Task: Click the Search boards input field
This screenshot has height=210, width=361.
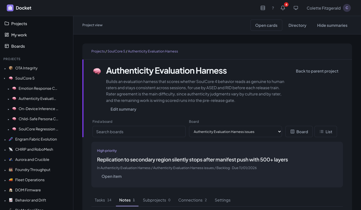Action: (139, 132)
